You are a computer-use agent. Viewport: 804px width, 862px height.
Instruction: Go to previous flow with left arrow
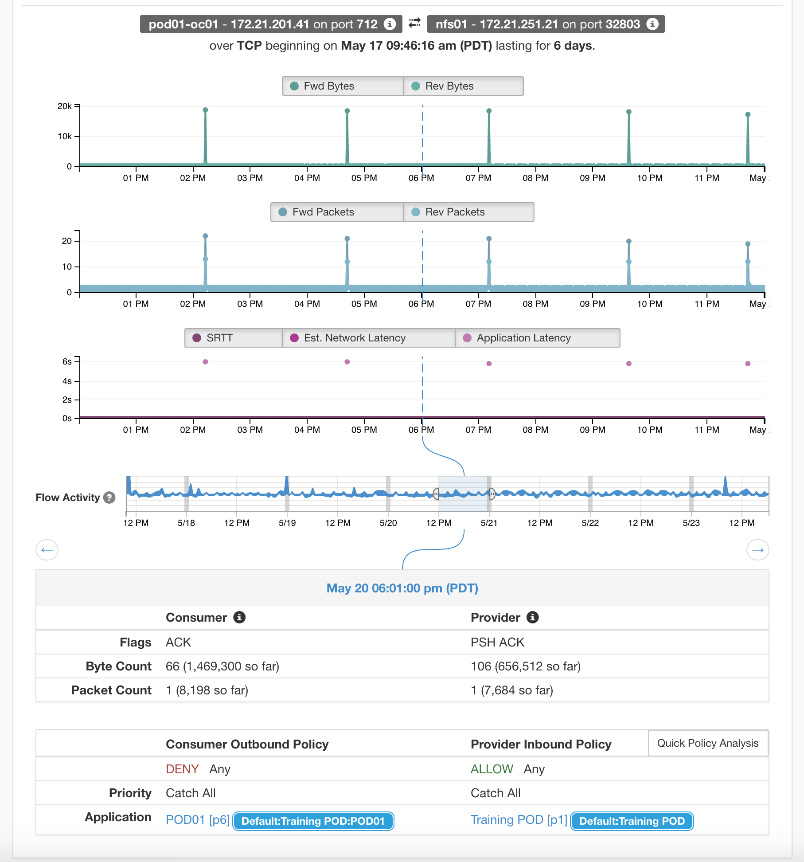(x=47, y=550)
